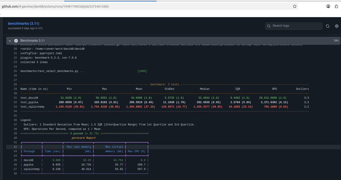341x180 pixels.
Task: Select log line number 32
Action: [x=15, y=102]
